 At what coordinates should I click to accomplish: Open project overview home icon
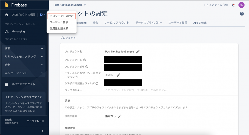pyautogui.click(x=6, y=15)
